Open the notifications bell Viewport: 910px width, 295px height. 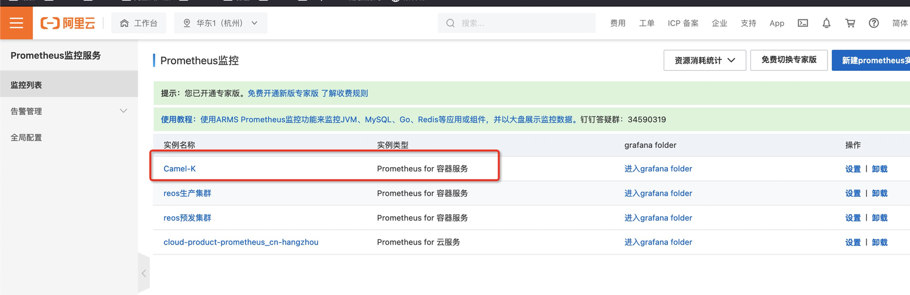tap(826, 23)
